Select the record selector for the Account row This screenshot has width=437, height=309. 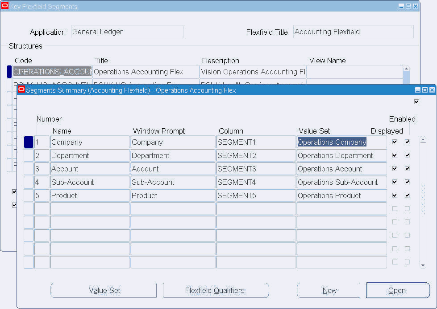point(28,168)
